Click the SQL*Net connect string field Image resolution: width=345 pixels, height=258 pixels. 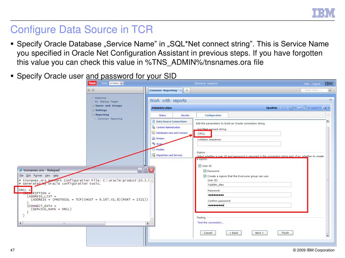[x=239, y=134]
